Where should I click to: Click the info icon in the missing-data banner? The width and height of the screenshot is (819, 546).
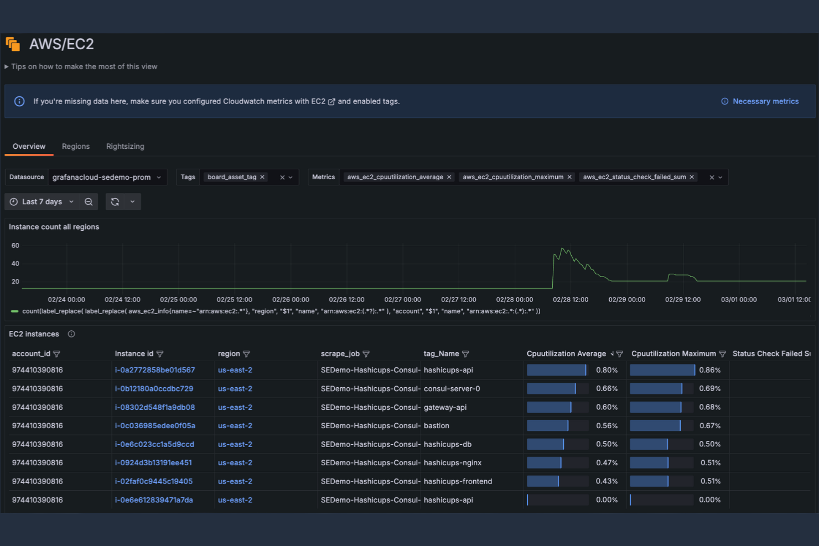(19, 101)
